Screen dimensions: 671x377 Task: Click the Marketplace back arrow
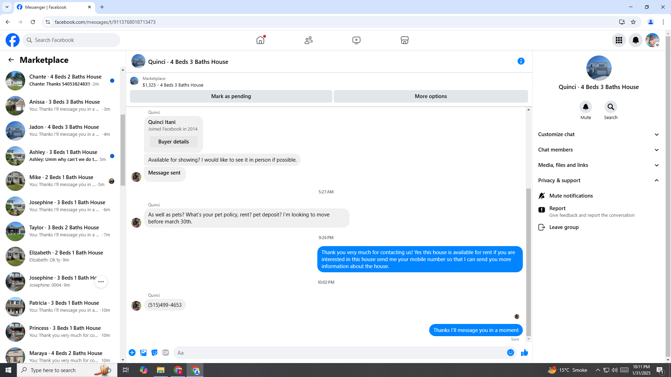point(11,60)
